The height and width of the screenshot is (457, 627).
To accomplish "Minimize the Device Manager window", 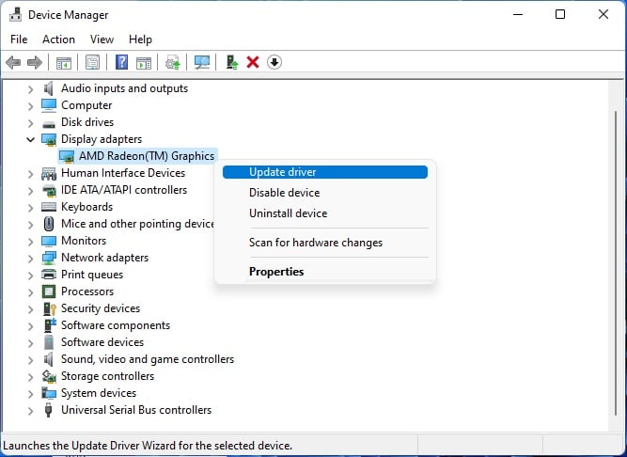I will click(x=518, y=14).
